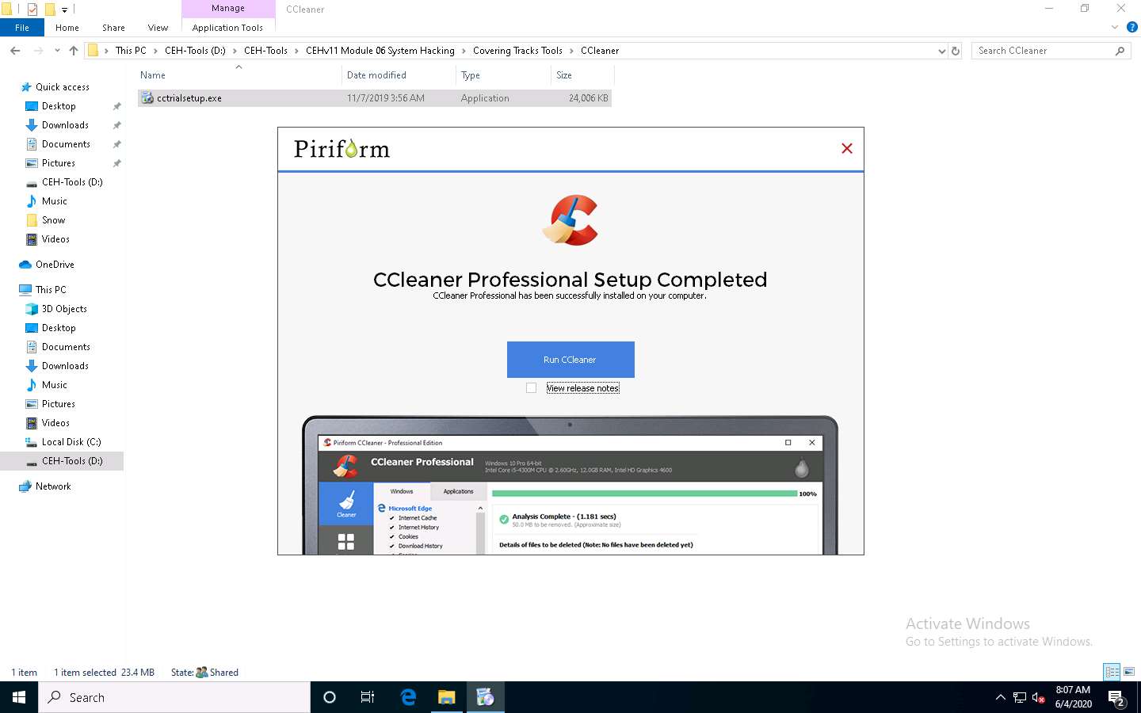The image size is (1141, 713).
Task: Open the Application Tools tab
Action: [227, 28]
